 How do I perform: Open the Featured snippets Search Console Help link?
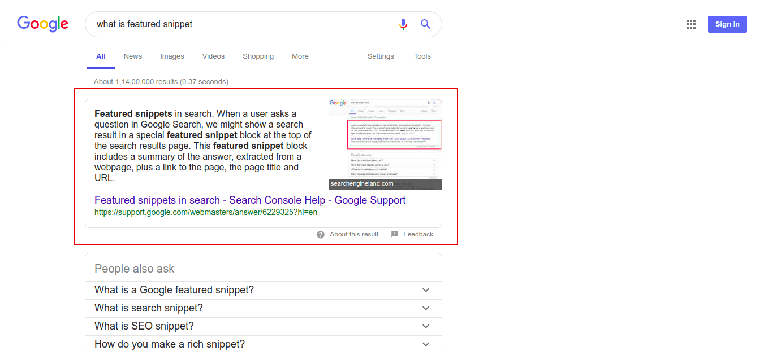[x=250, y=200]
